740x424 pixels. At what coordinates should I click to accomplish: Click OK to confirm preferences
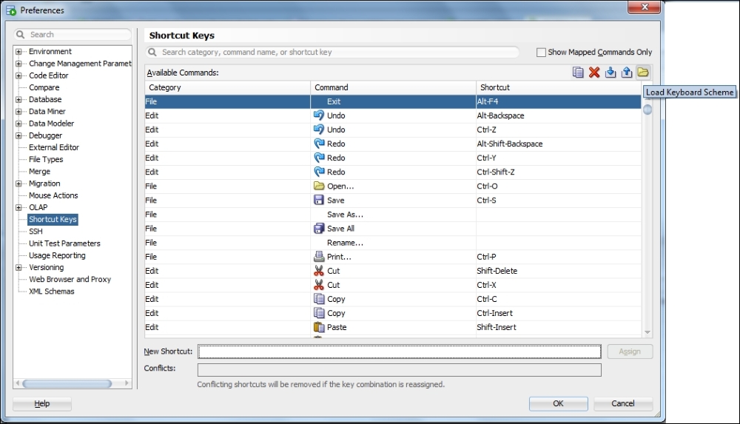click(x=558, y=404)
